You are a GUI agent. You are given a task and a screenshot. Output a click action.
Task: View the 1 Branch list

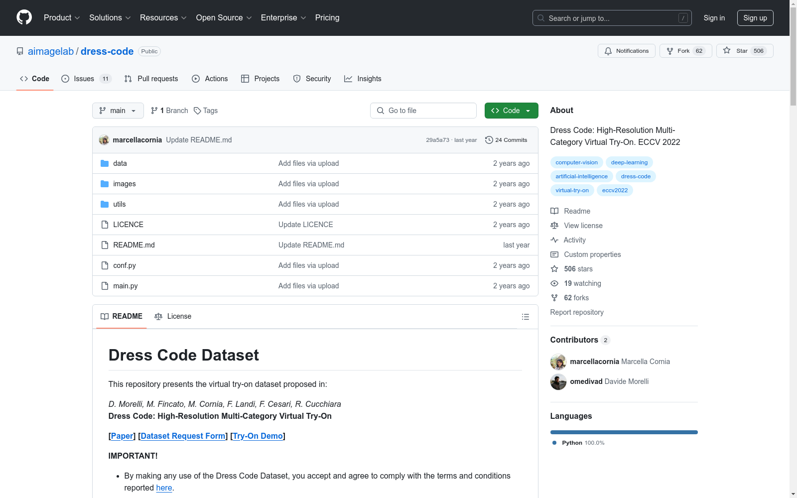(169, 111)
